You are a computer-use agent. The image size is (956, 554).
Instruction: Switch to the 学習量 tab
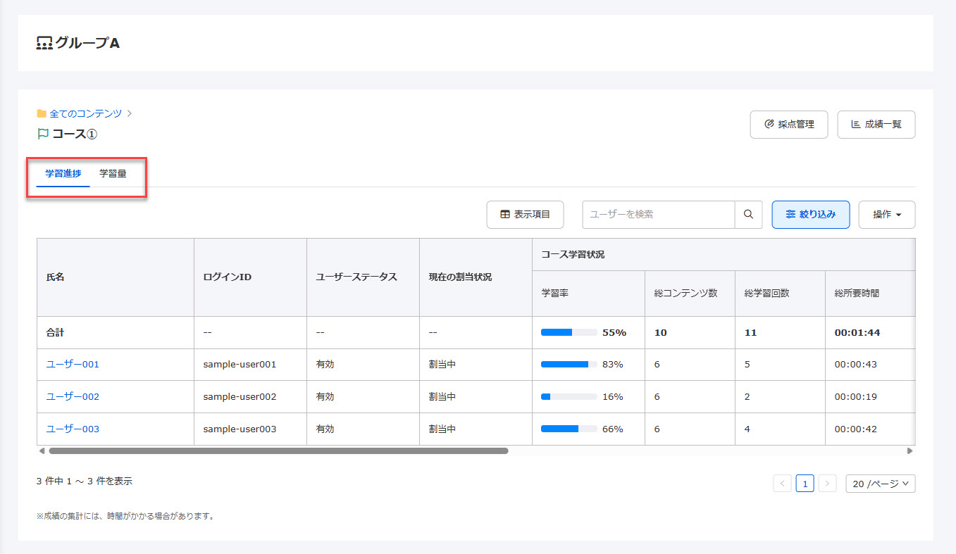[x=113, y=173]
